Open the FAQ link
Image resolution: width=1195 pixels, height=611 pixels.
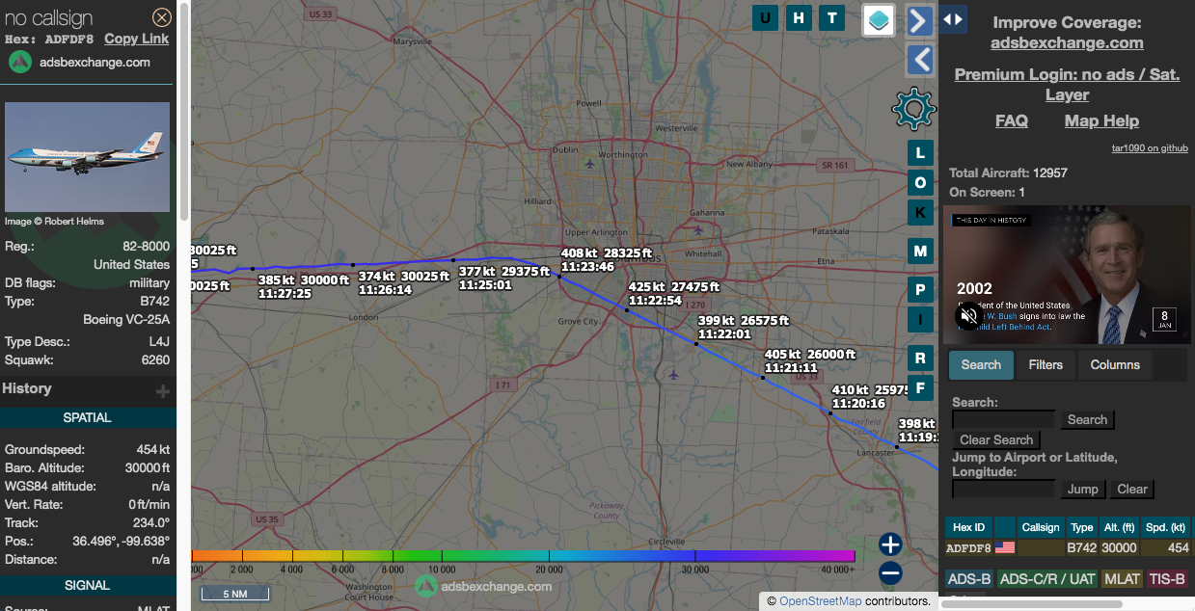pyautogui.click(x=1012, y=120)
